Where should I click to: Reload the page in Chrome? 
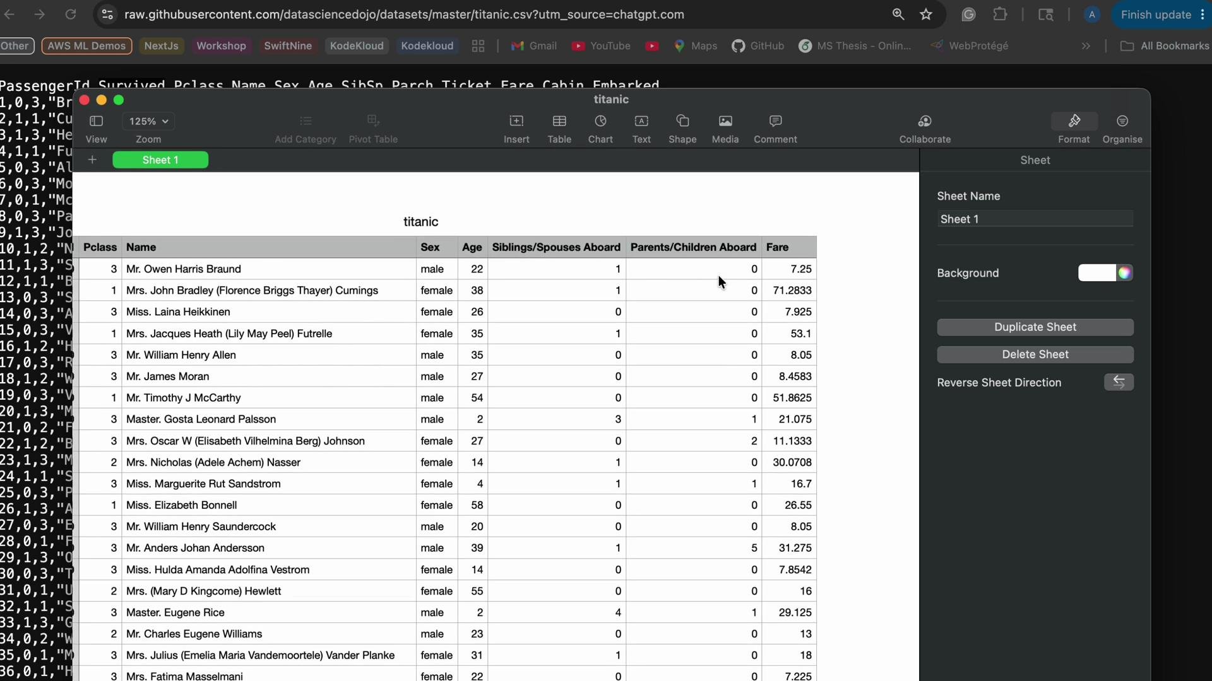pyautogui.click(x=71, y=15)
